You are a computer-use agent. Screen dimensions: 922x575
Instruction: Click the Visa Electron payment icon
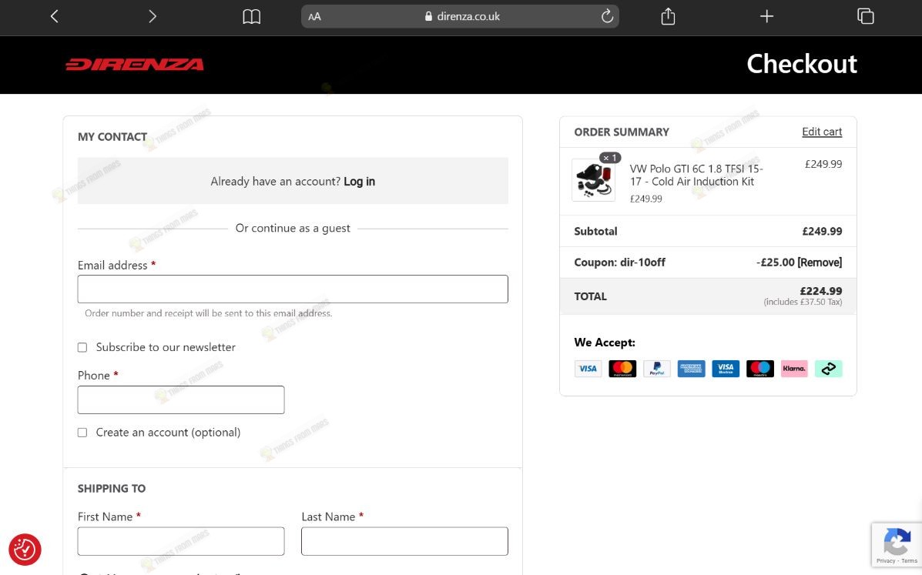pos(726,369)
